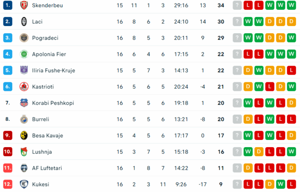Click Skenderbeu's upcoming match question mark

tap(237, 5)
